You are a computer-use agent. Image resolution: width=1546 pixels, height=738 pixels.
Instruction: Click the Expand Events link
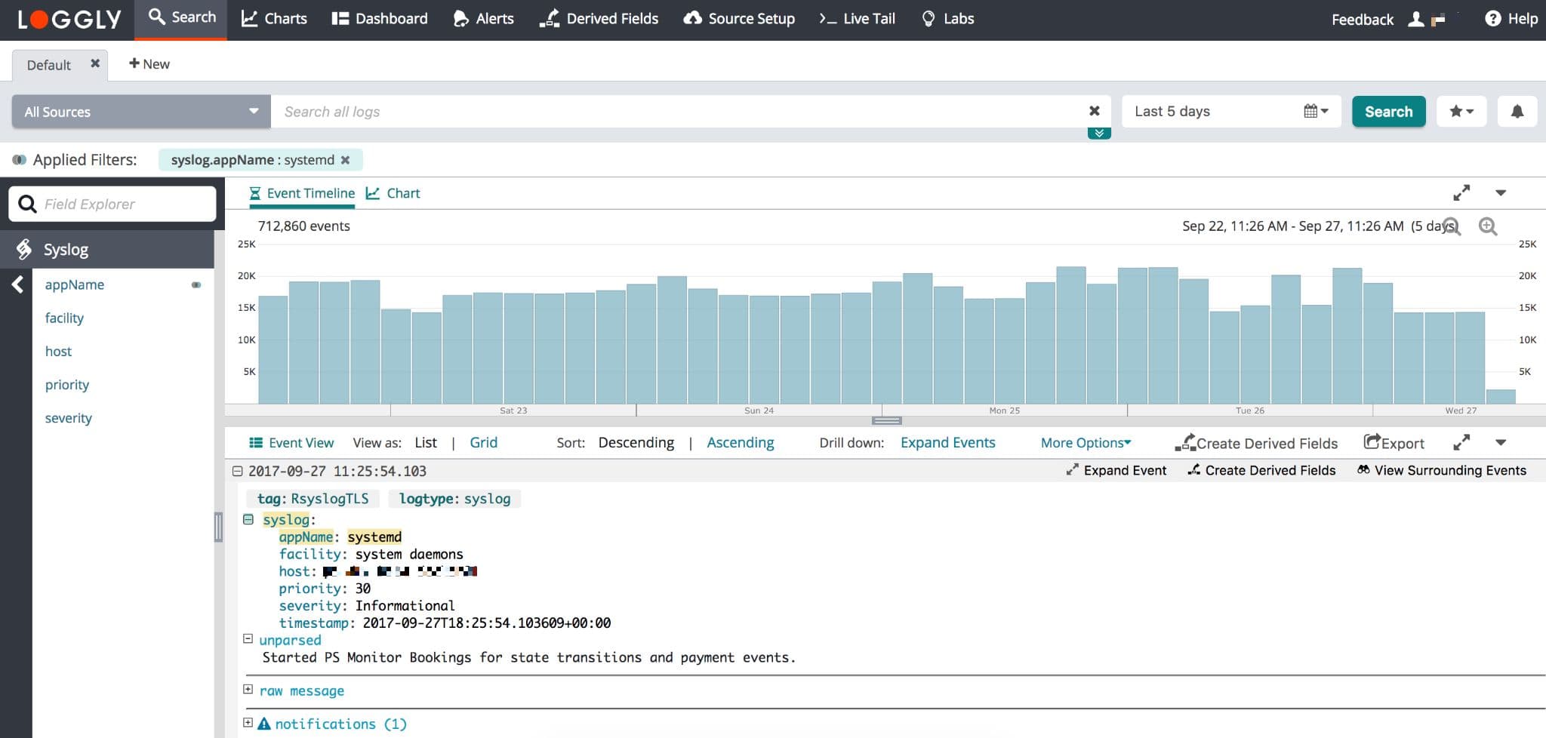[x=947, y=443]
